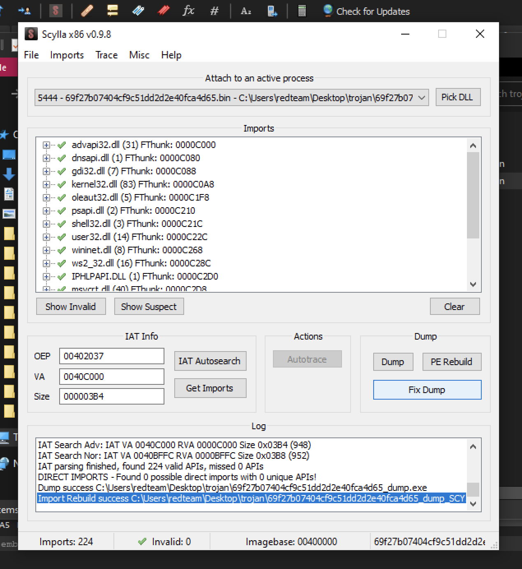
Task: Click the imports list scroll down arrow
Action: 473,284
